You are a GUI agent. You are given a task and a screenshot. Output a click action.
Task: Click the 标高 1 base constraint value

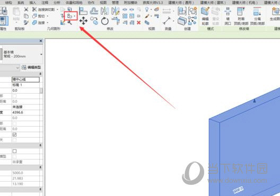click(x=25, y=85)
